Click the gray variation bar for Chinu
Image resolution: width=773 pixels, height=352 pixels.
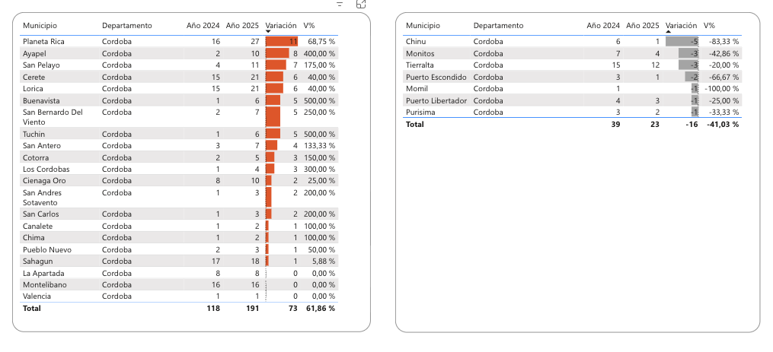pyautogui.click(x=682, y=41)
